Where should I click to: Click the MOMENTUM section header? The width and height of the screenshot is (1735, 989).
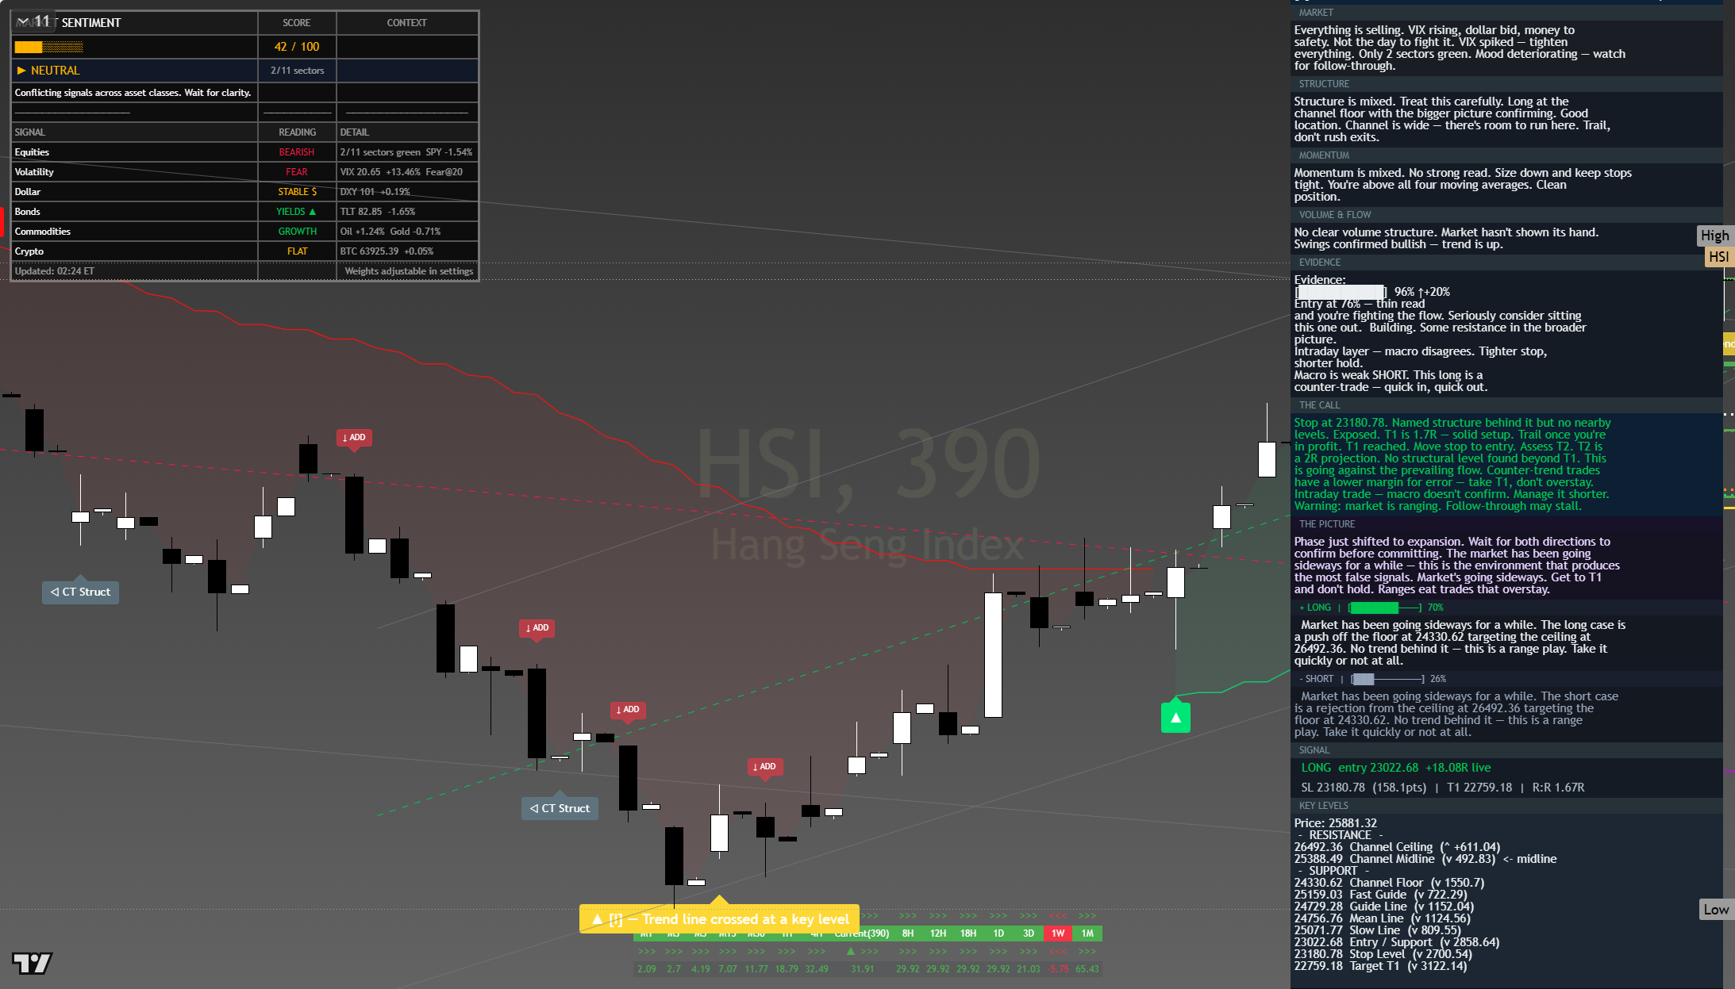[1506, 155]
